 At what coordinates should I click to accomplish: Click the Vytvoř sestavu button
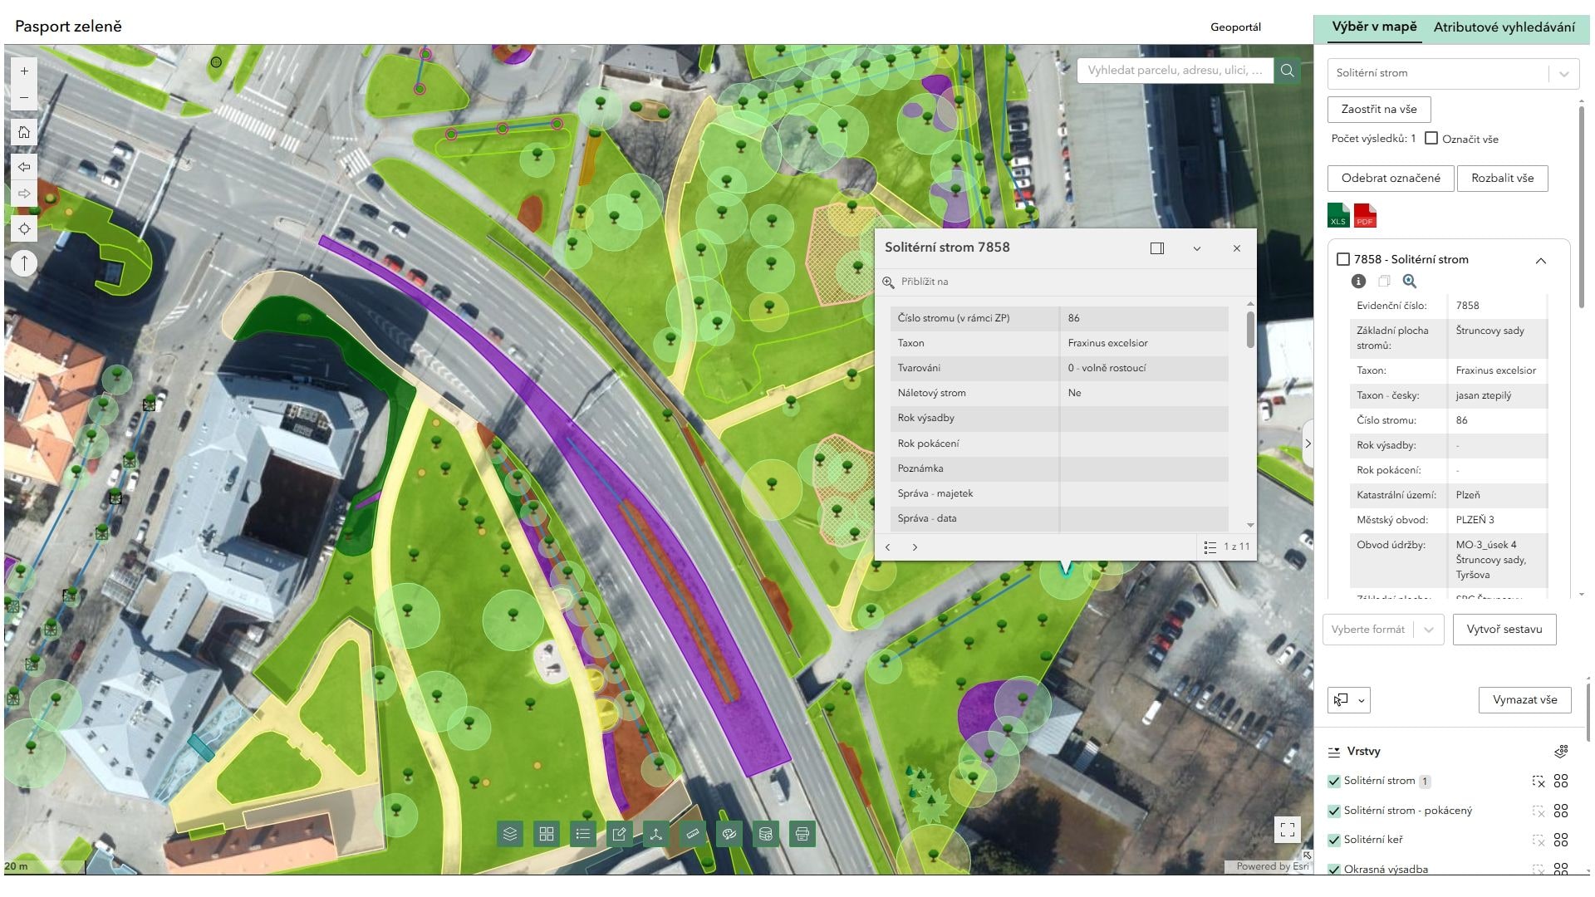(1504, 630)
